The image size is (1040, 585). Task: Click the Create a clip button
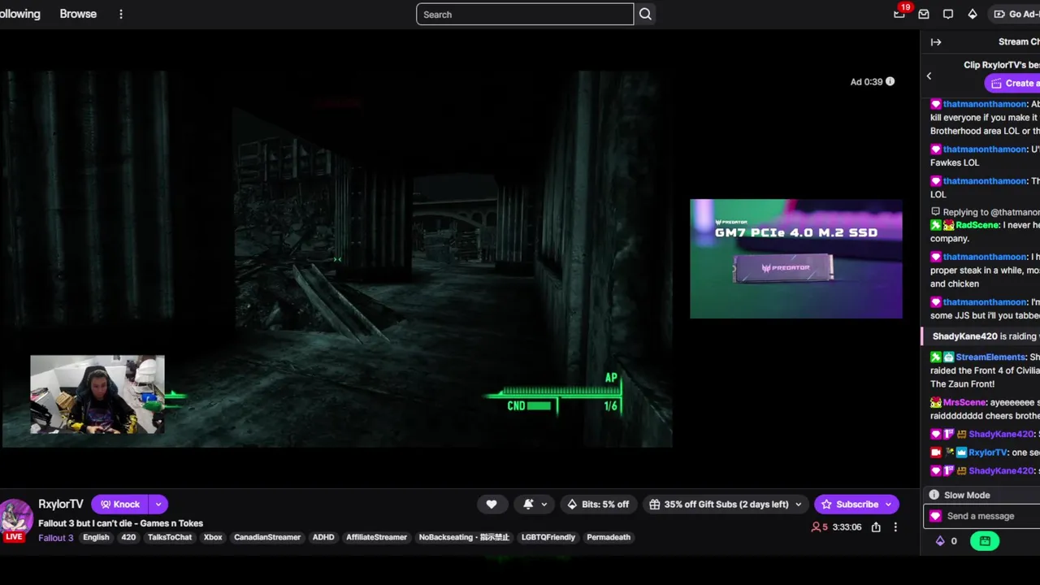[1012, 83]
